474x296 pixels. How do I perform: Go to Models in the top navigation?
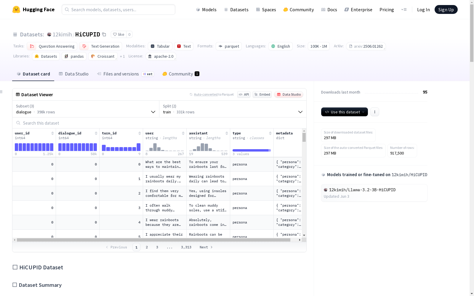206,9
